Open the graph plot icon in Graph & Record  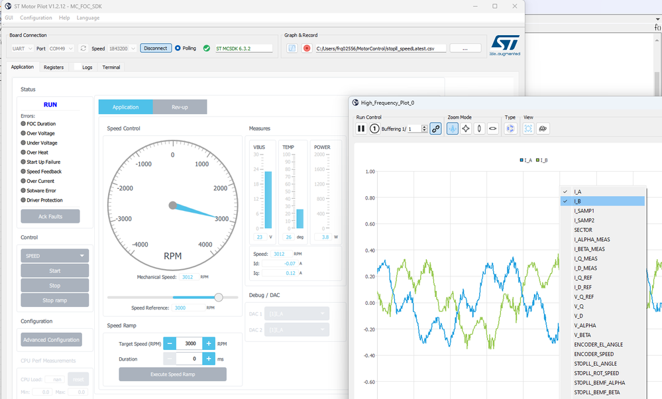pyautogui.click(x=292, y=48)
